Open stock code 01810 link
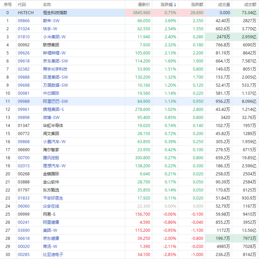Viewport: 259px width, 259px height. click(23, 37)
